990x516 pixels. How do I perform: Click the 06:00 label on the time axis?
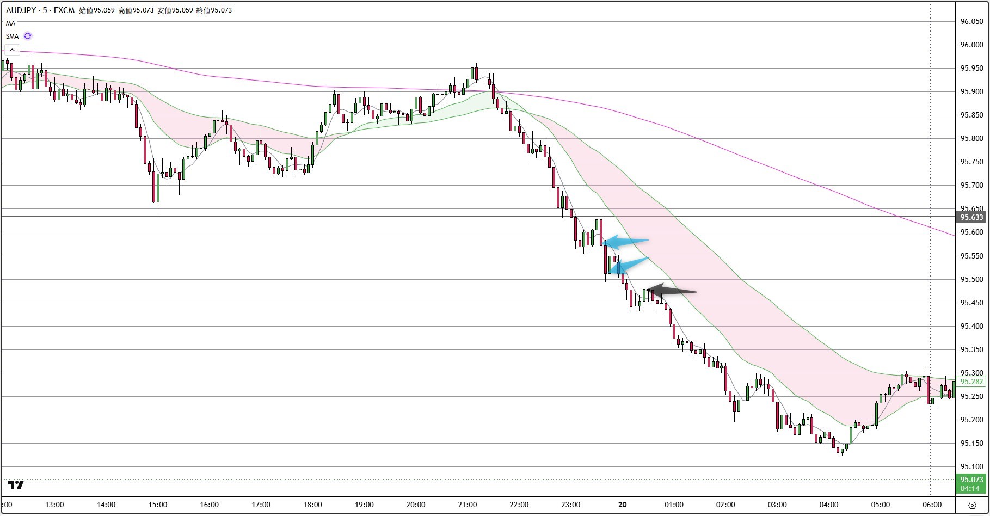tap(932, 505)
